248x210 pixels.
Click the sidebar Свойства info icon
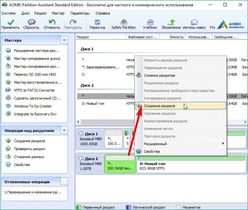pyautogui.click(x=8, y=165)
